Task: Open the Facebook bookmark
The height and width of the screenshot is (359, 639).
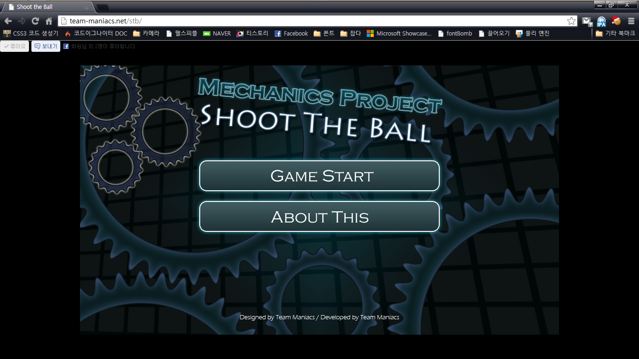Action: click(x=291, y=34)
